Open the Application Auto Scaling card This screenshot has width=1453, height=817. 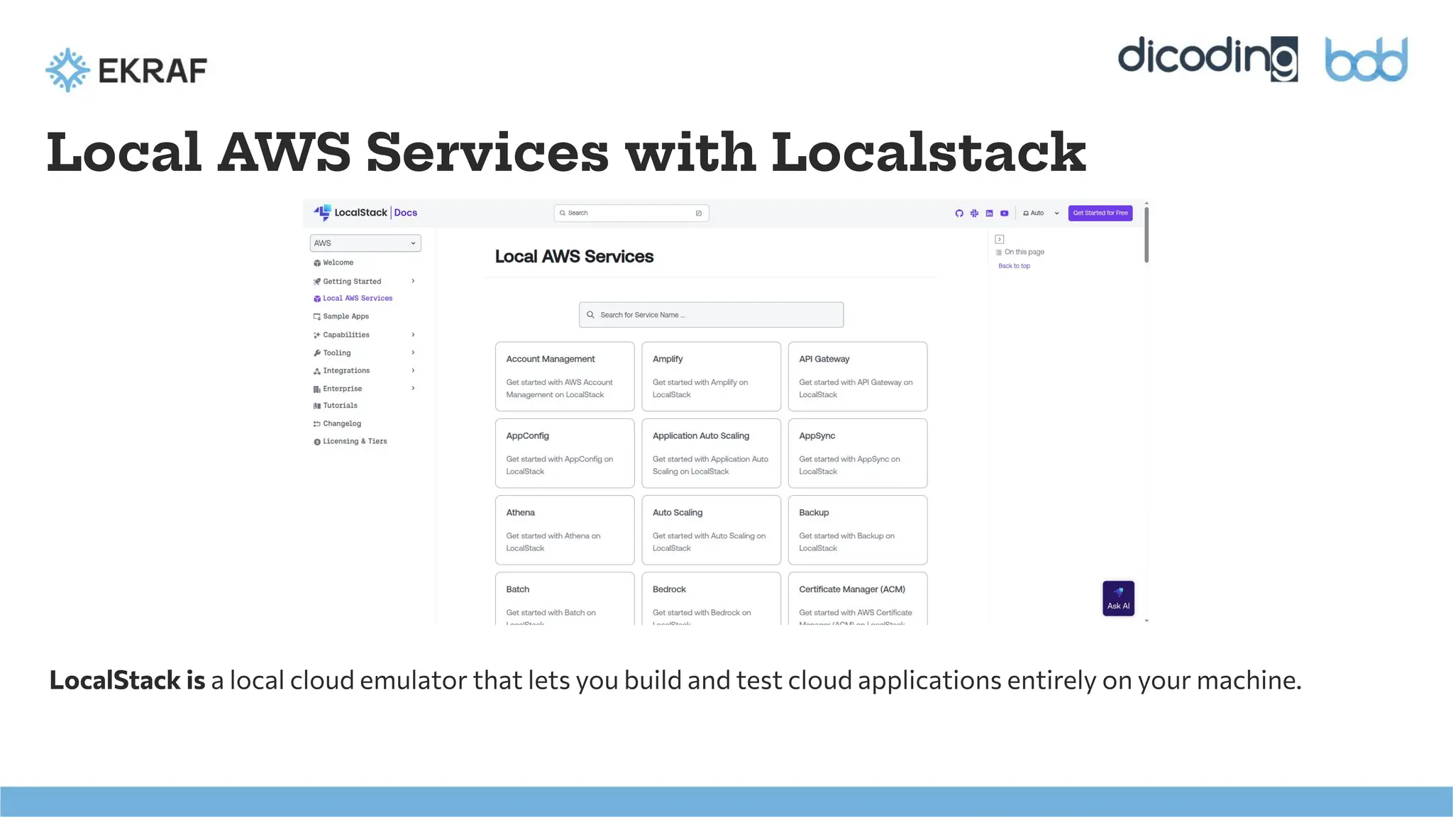(x=711, y=453)
